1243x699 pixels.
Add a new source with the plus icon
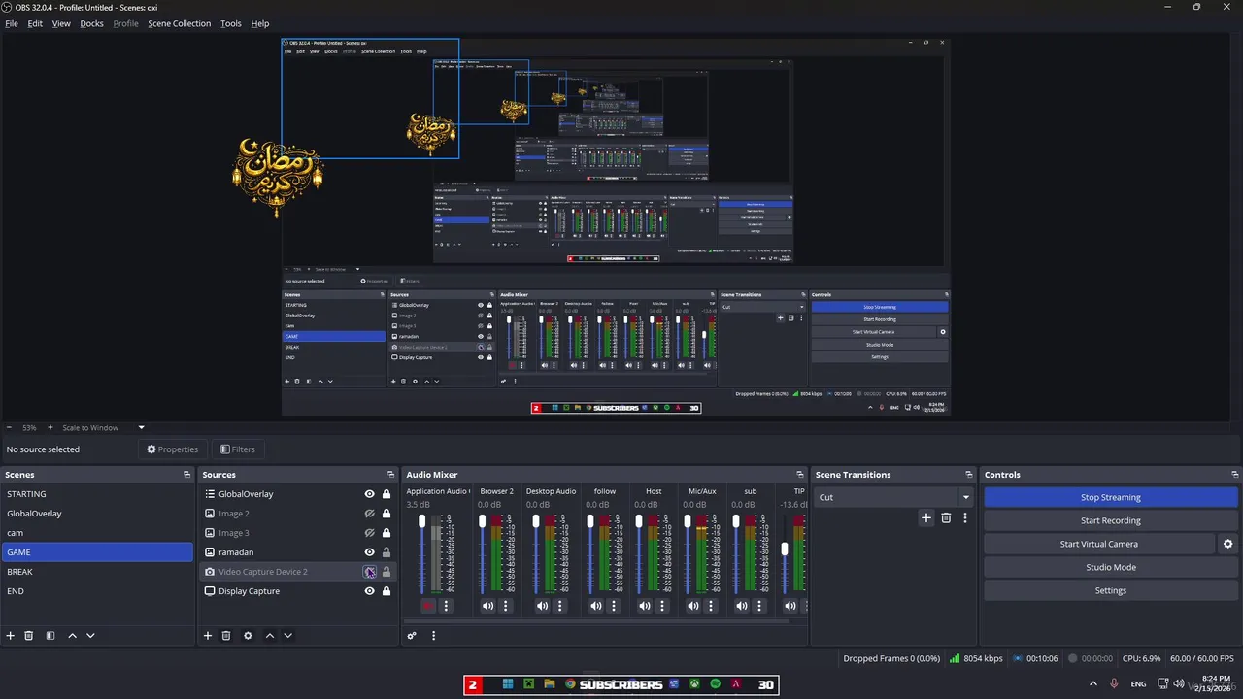coord(208,636)
